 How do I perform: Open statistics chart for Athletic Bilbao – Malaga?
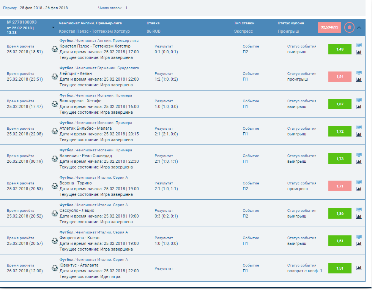click(x=359, y=135)
